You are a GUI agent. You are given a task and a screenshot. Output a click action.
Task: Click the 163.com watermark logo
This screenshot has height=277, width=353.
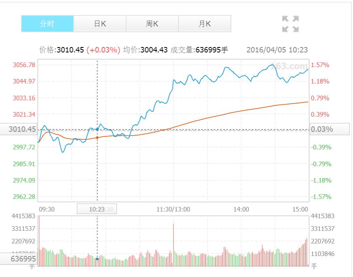pos(289,66)
